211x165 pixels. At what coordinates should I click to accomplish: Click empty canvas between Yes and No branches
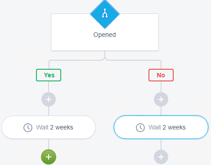tap(105, 90)
